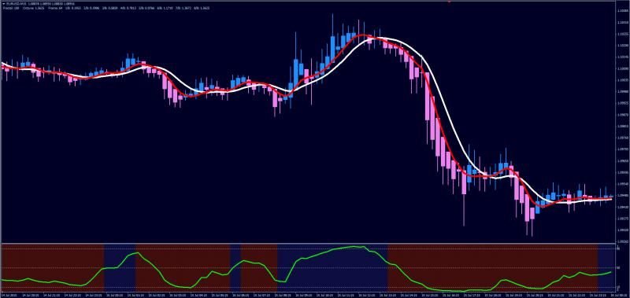Click the level 50 dashed line in oscillator
This screenshot has width=630, height=298.
pyautogui.click(x=308, y=268)
